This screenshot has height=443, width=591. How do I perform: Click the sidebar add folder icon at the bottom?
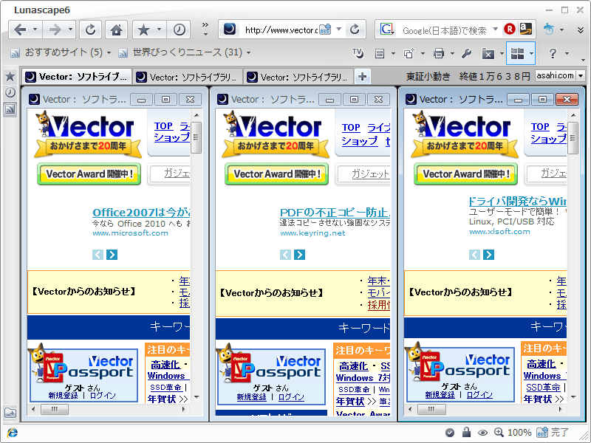pos(10,413)
